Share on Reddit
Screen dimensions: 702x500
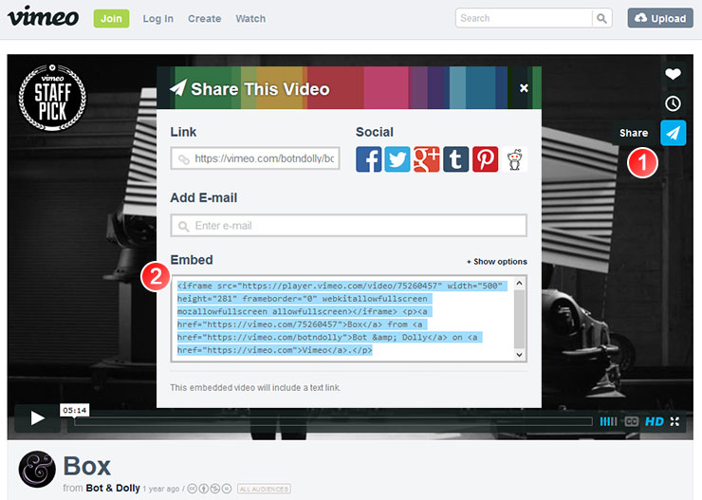click(x=514, y=159)
